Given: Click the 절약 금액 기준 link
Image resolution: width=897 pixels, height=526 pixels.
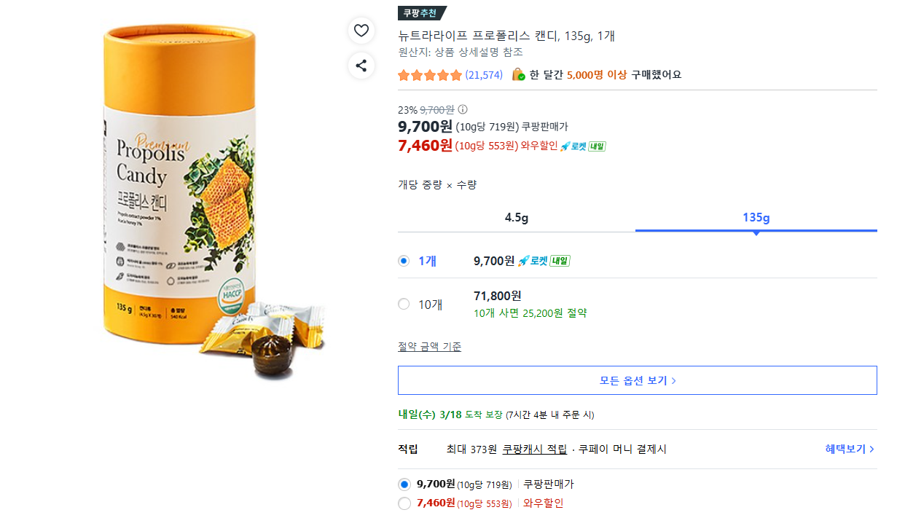Looking at the screenshot, I should (x=429, y=347).
